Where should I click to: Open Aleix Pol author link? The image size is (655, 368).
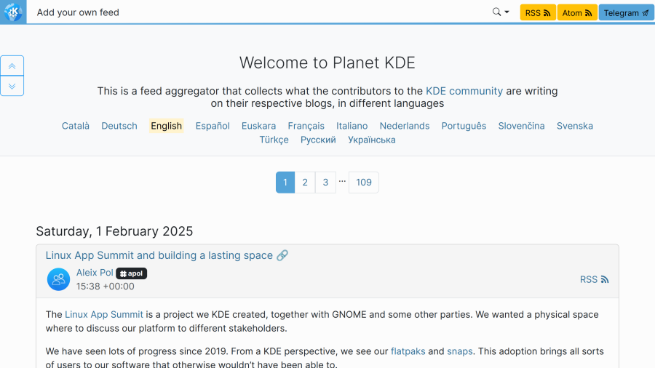pos(95,273)
